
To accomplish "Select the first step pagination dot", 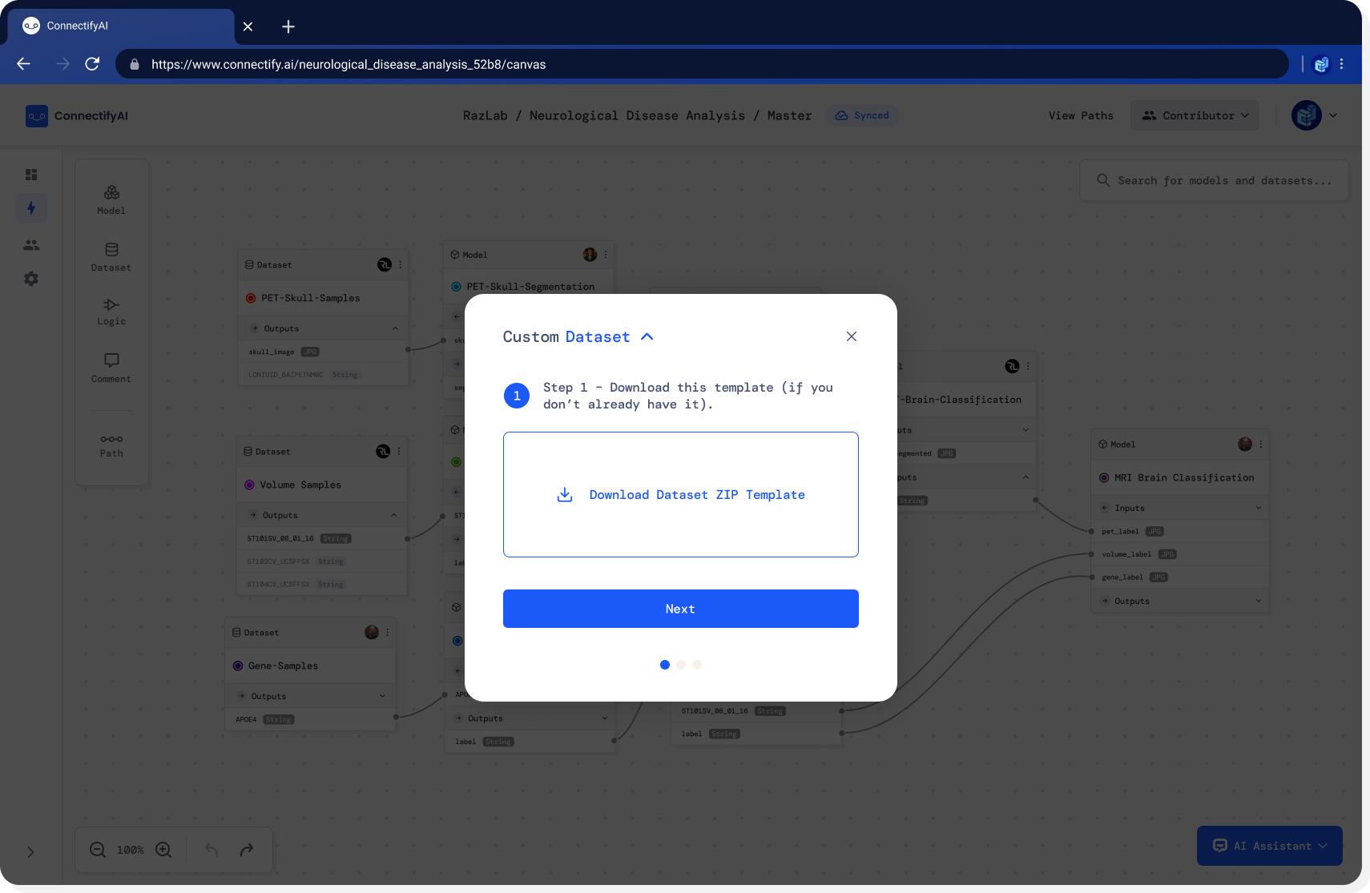I will point(665,665).
